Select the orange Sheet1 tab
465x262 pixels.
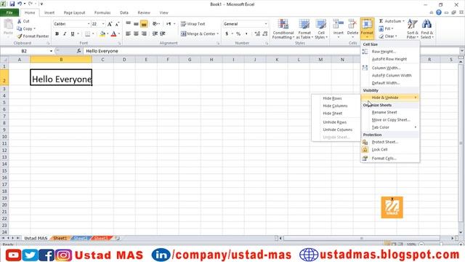[x=60, y=238]
